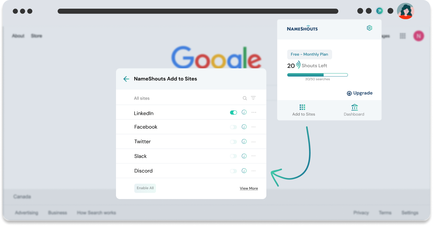Screen dimensions: 433x226
Task: Click the Upgrade button
Action: (360, 93)
